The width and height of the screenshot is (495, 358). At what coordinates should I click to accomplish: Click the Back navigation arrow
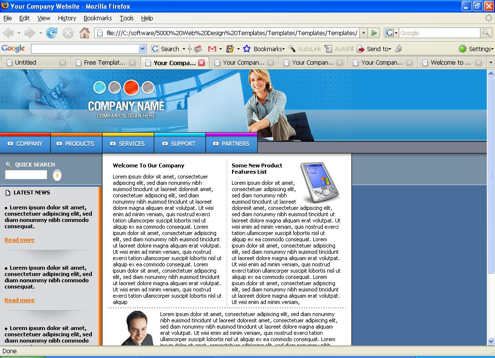[8, 33]
